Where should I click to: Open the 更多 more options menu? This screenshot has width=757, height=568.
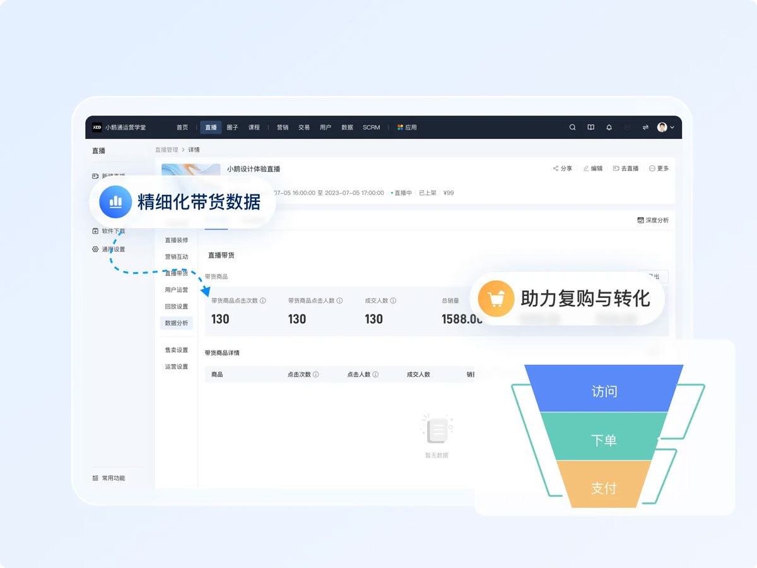click(659, 169)
